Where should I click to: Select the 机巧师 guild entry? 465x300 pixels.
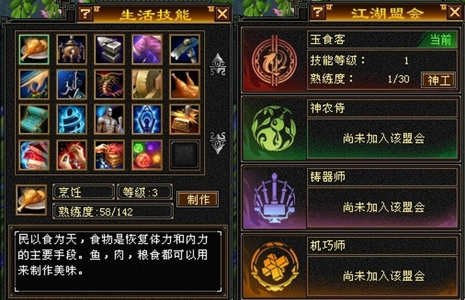[x=351, y=266]
